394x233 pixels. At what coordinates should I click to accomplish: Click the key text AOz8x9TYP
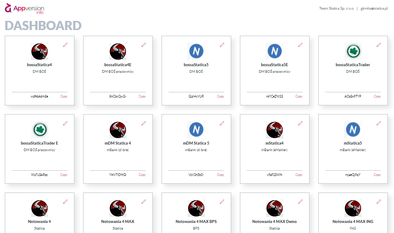pyautogui.click(x=353, y=96)
